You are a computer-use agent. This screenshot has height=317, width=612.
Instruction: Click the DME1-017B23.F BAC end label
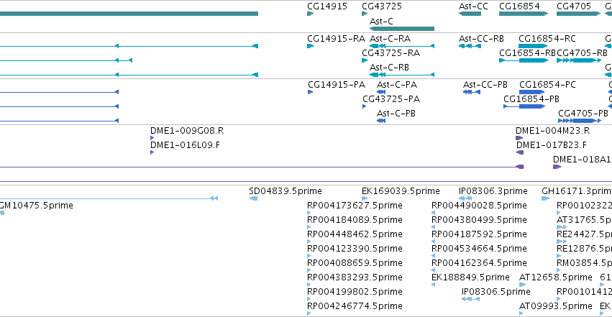coord(551,145)
